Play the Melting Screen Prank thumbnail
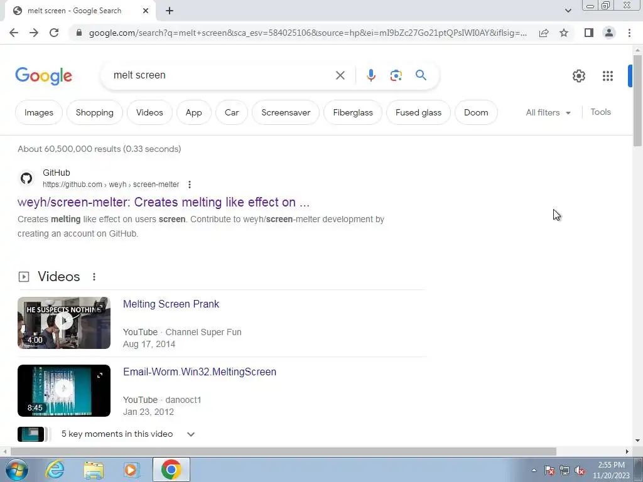This screenshot has height=482, width=643. click(64, 323)
